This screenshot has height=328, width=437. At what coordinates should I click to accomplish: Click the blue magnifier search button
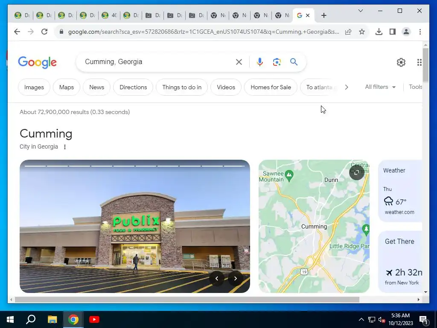(294, 62)
